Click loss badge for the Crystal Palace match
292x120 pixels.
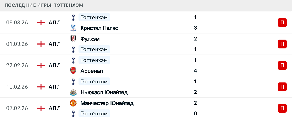point(282,23)
